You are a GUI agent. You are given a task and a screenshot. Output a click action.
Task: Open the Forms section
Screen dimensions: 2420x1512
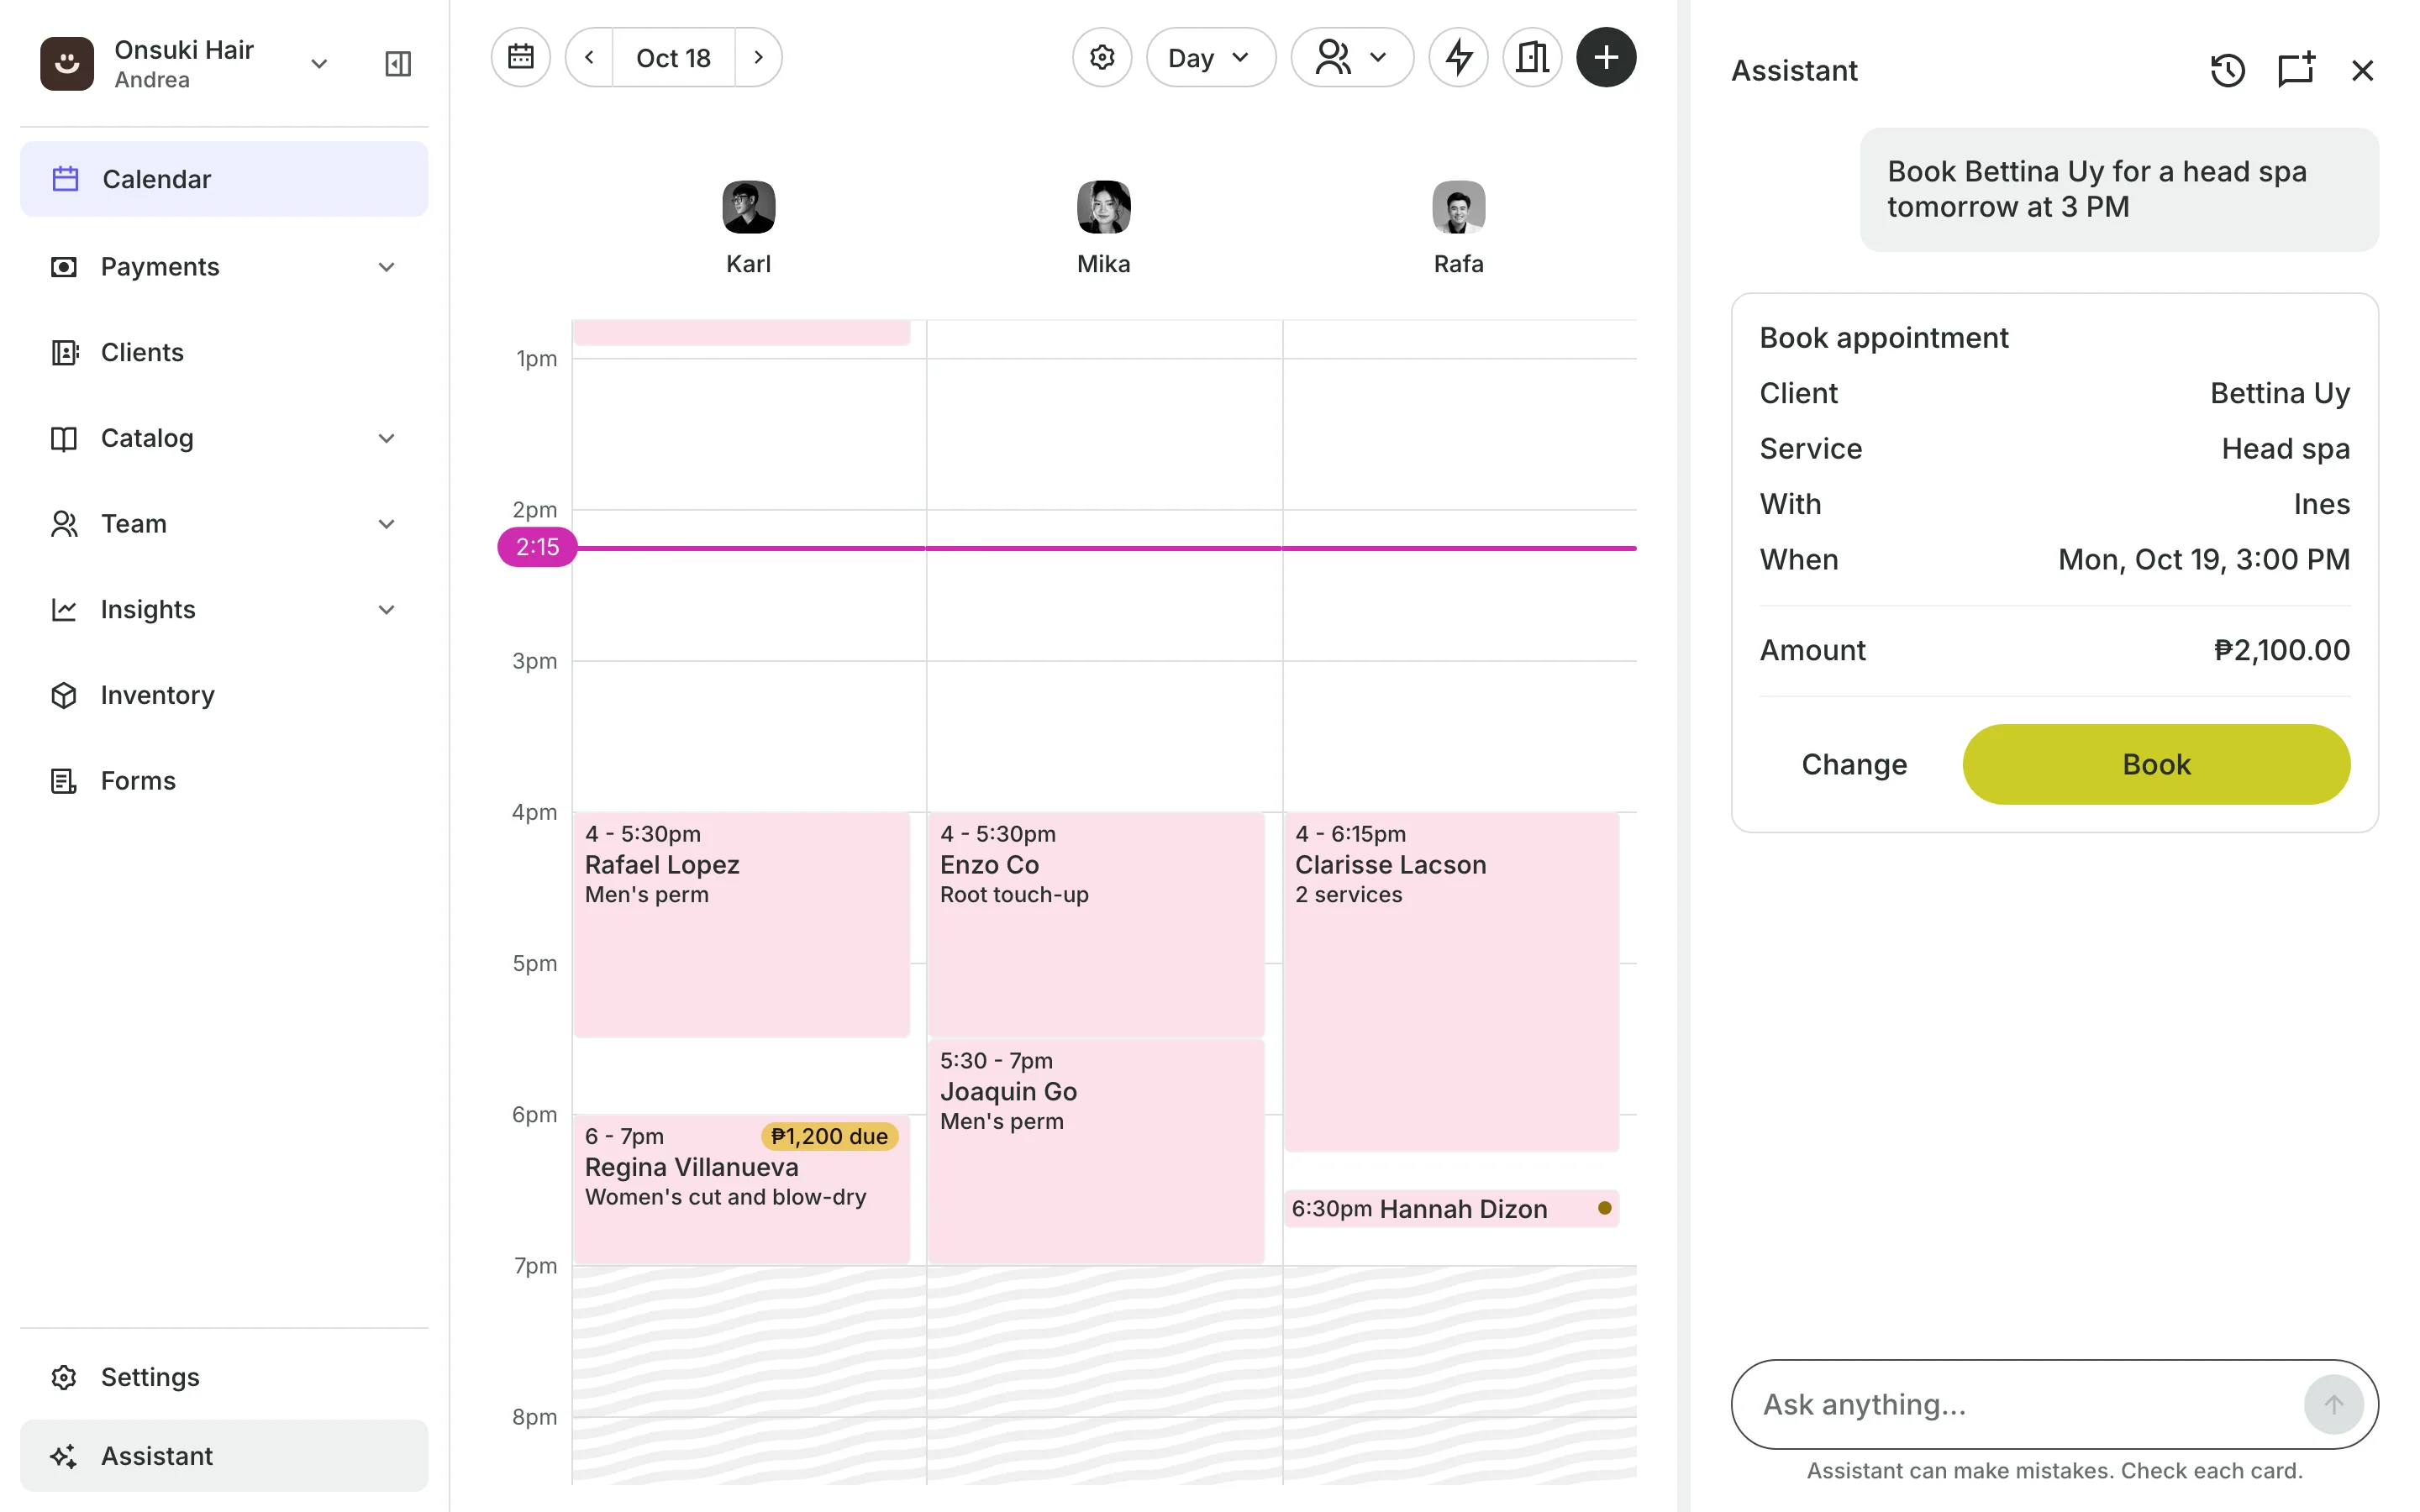(x=224, y=781)
